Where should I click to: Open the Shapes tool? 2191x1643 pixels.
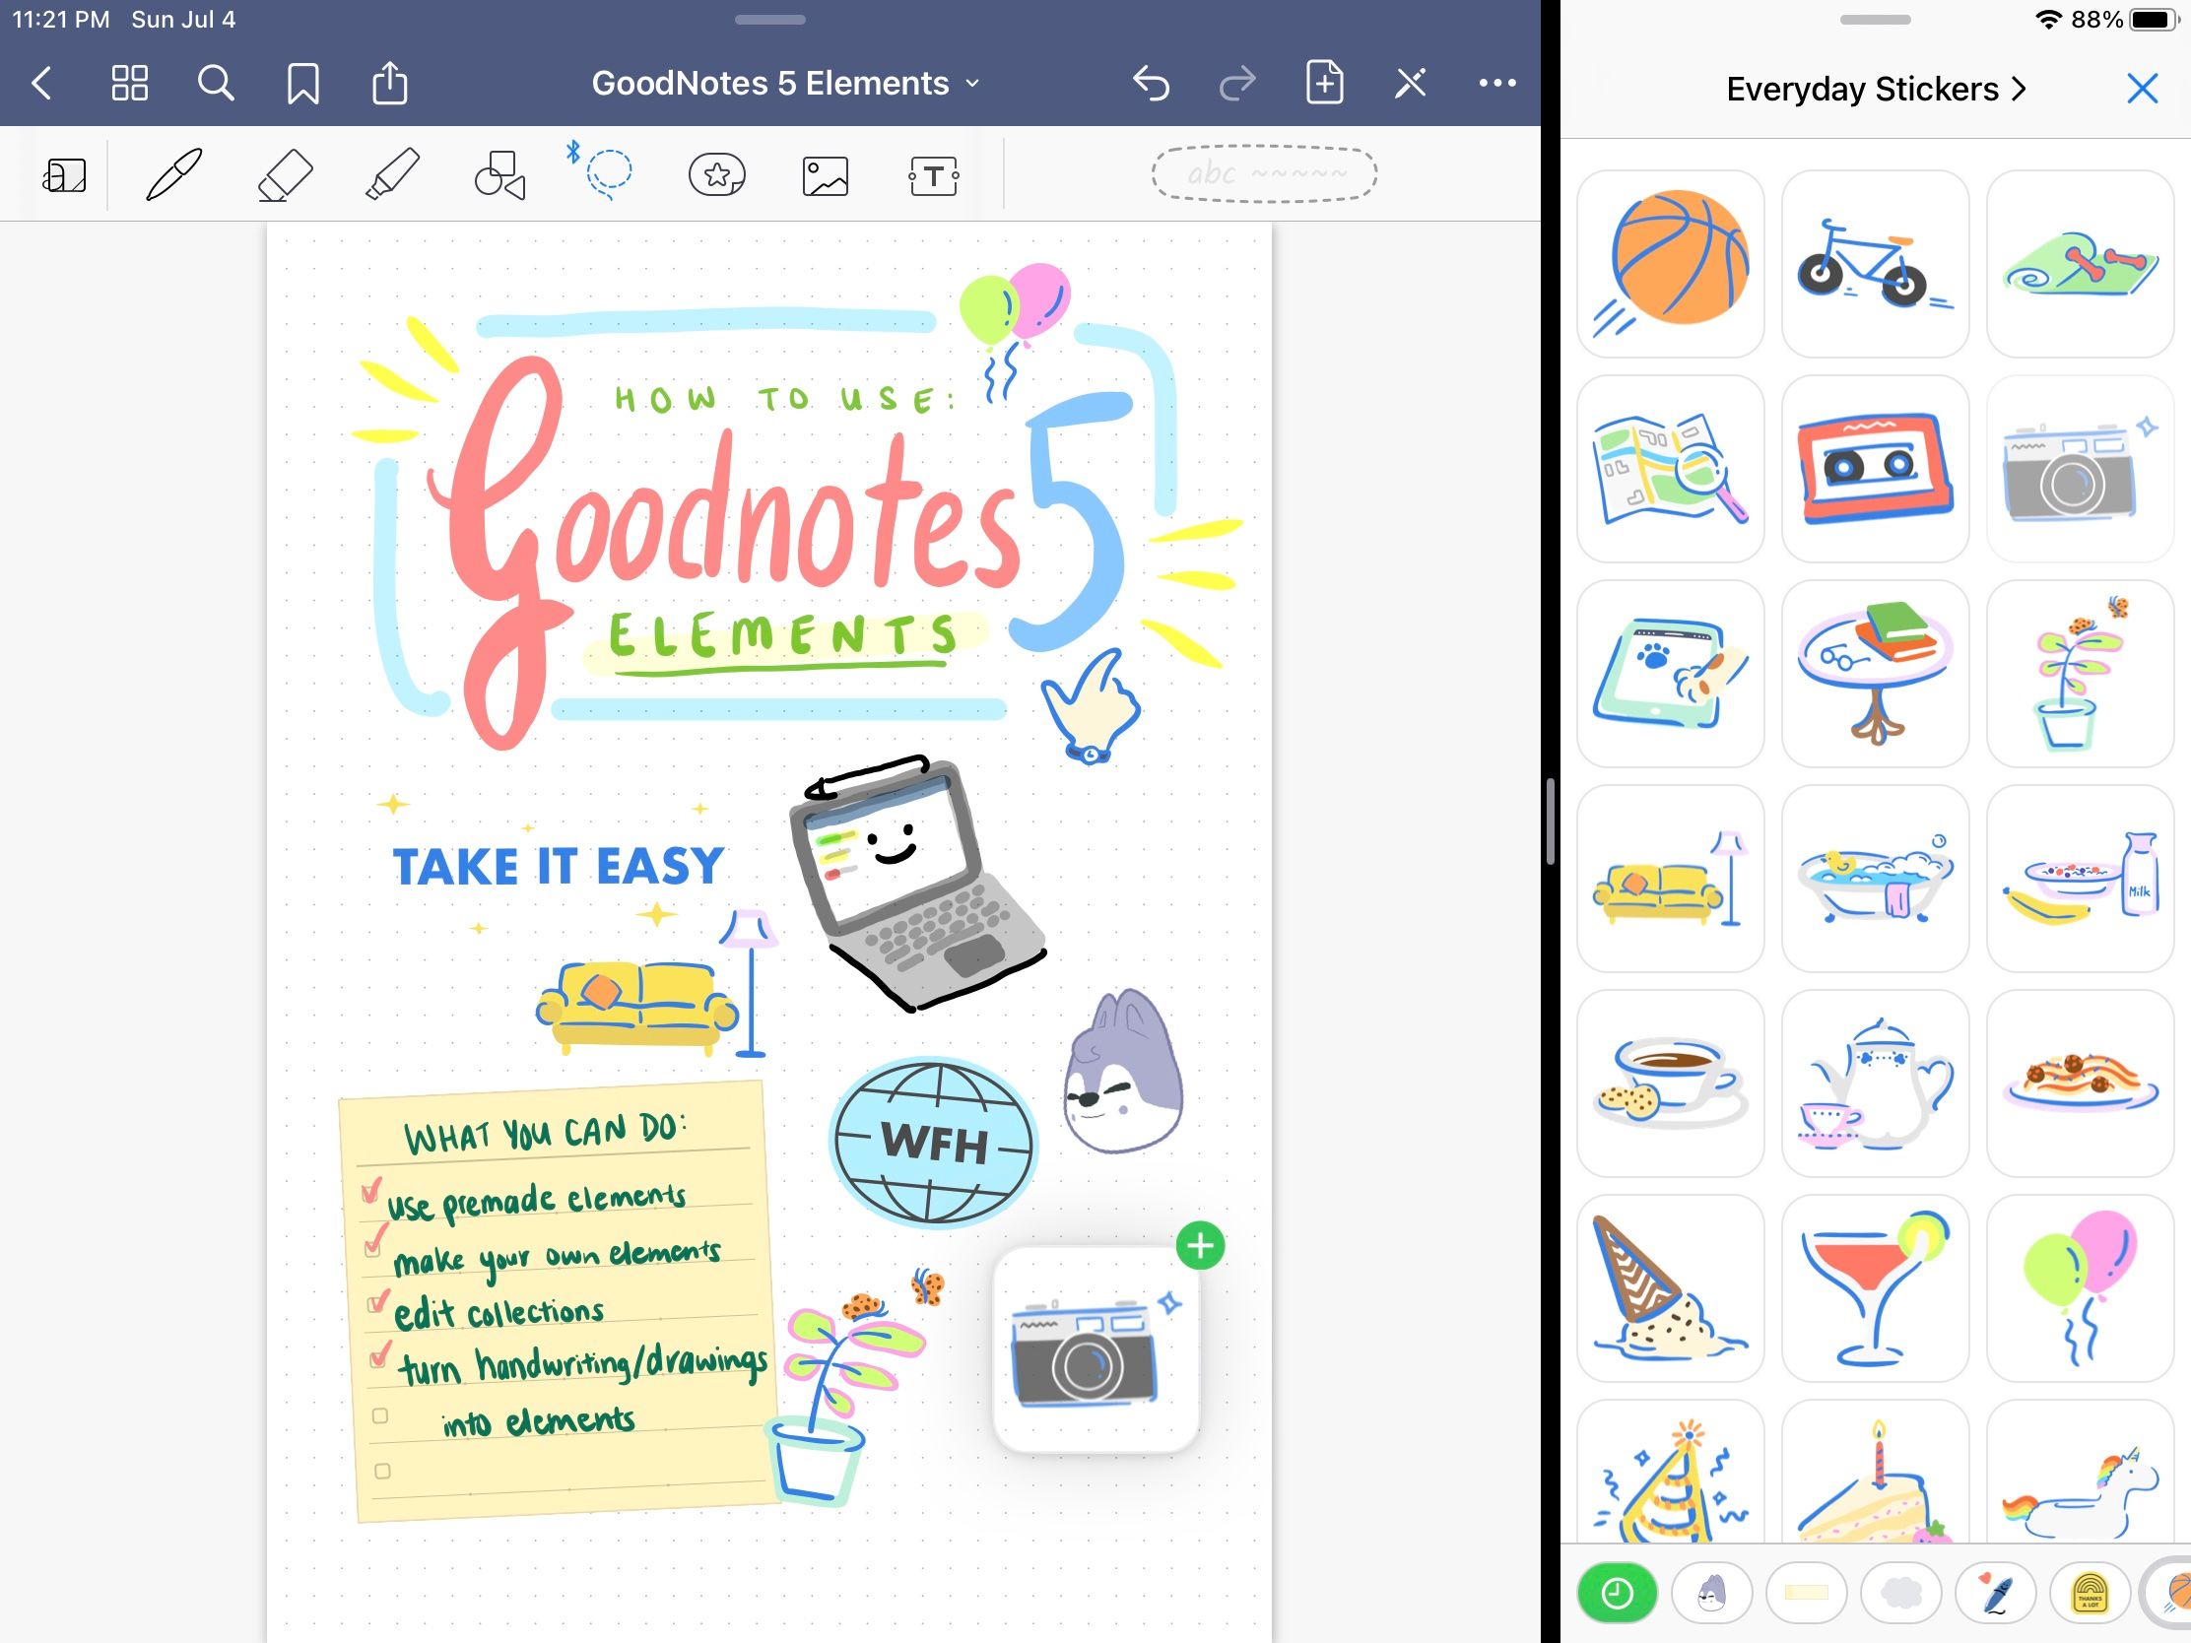point(500,174)
